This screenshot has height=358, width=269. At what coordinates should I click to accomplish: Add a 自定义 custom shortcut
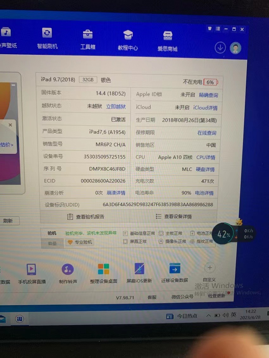(210, 272)
